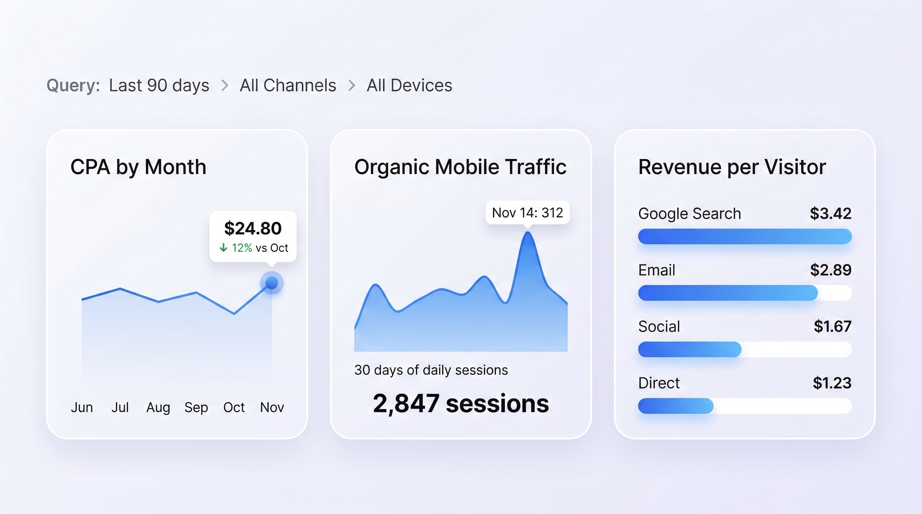
Task: Click the '2,847 sessions' total
Action: [x=461, y=404]
